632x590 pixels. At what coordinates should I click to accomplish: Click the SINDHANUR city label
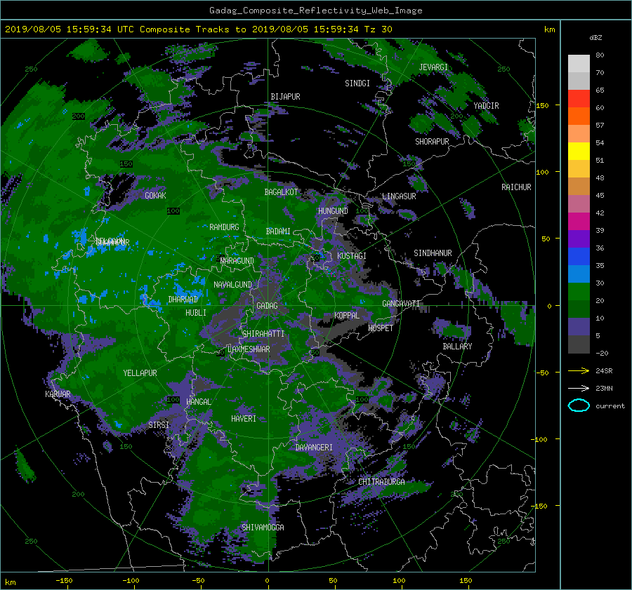[x=433, y=253]
